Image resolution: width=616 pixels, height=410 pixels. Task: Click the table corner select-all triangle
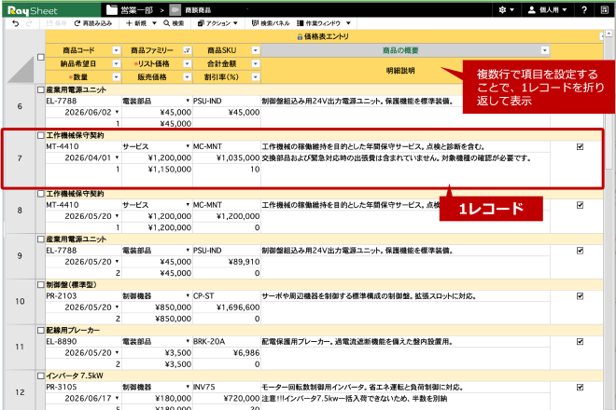click(22, 70)
